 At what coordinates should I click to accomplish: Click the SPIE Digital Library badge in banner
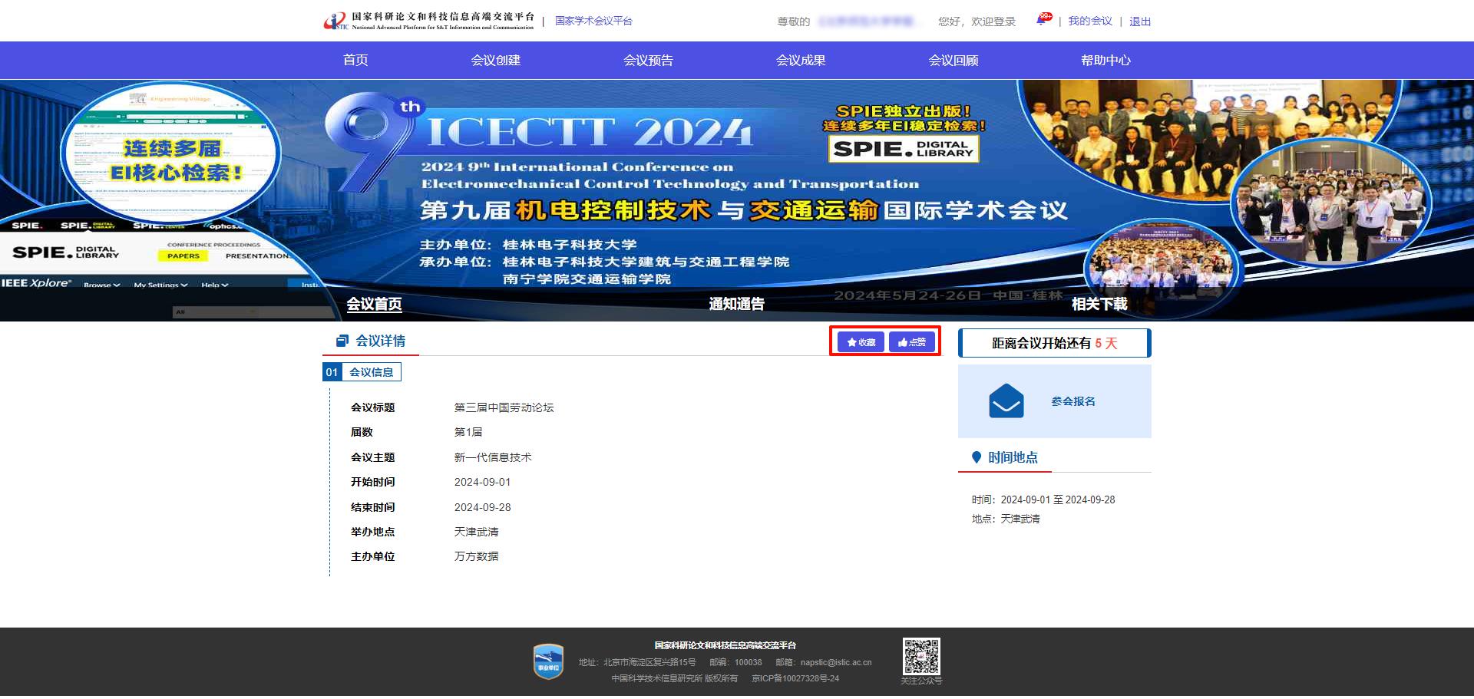pyautogui.click(x=904, y=149)
